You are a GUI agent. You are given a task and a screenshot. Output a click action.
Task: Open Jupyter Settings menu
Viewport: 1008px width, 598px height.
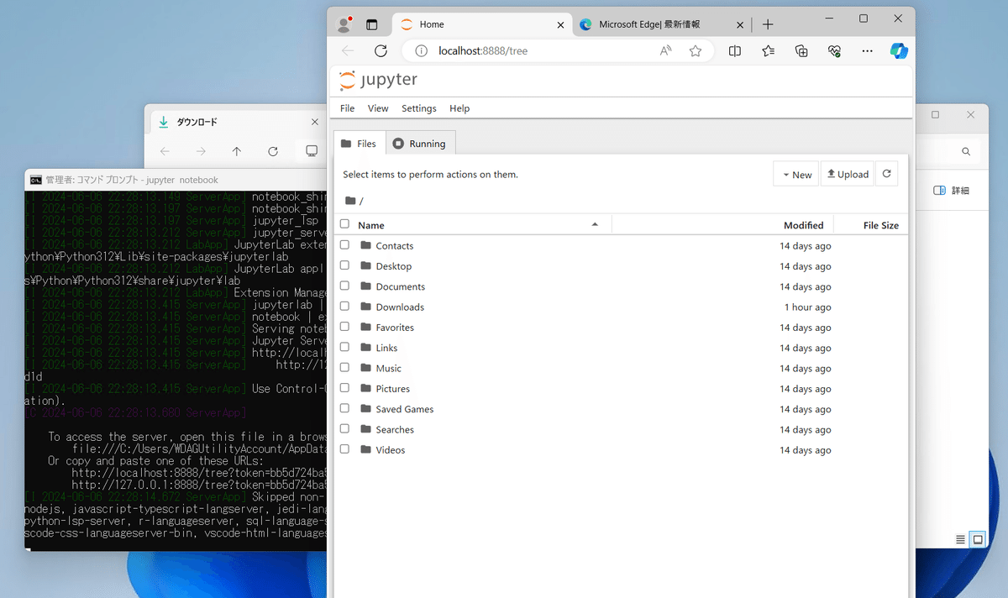[419, 108]
